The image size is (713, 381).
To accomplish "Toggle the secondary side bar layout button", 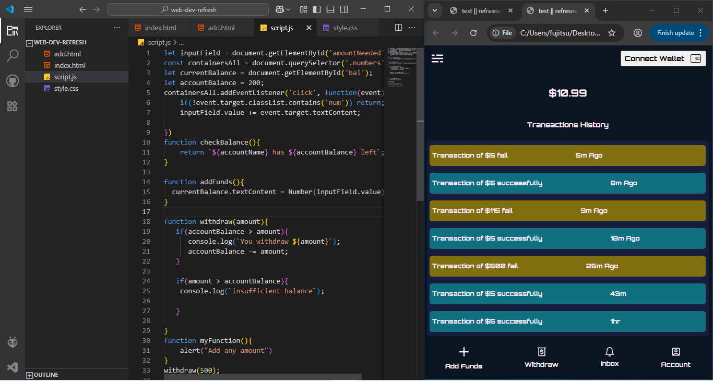I will (344, 9).
